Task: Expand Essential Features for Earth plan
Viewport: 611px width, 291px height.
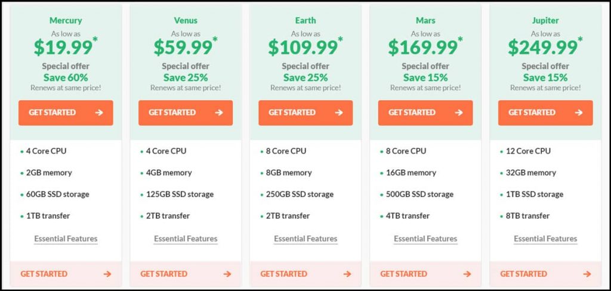Action: 305,239
